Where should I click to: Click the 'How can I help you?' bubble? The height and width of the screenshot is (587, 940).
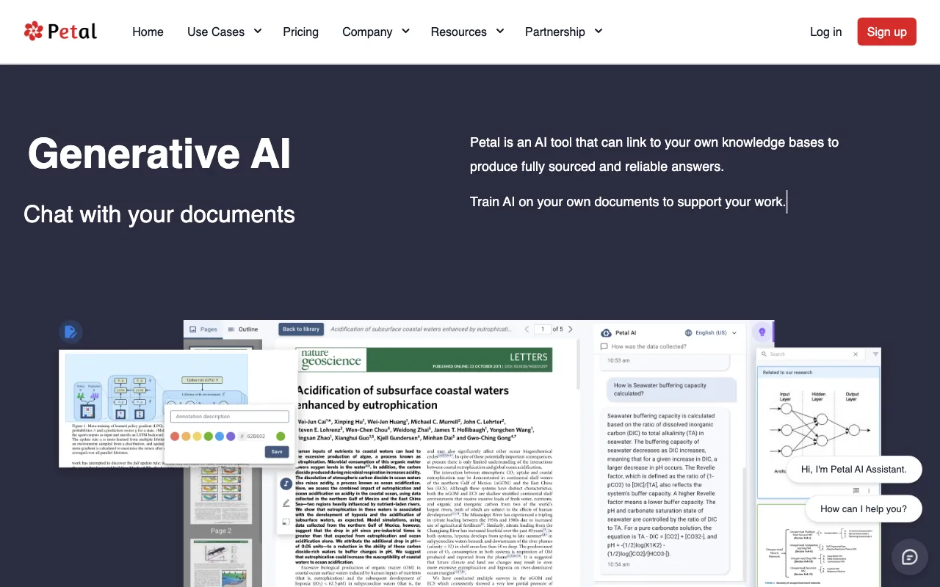click(864, 508)
